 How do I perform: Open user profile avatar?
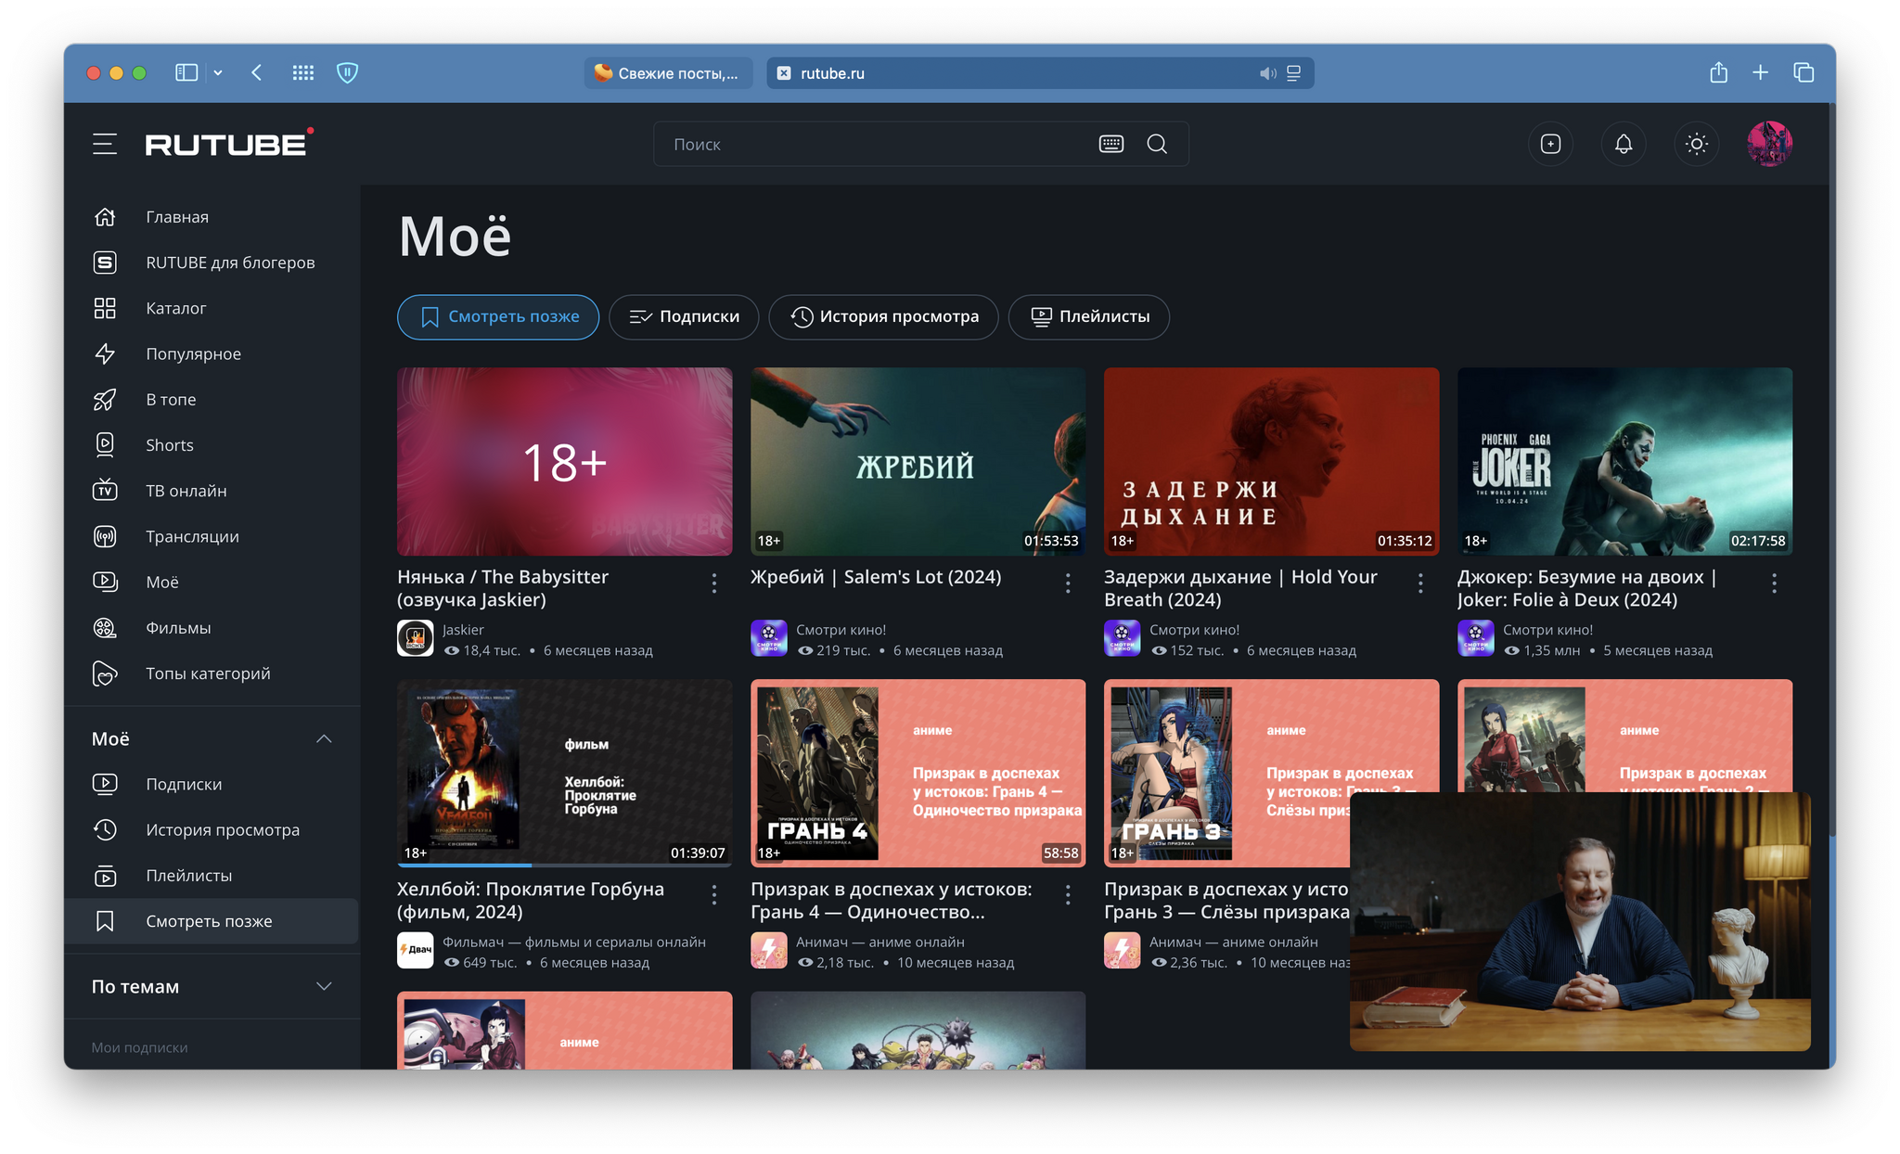tap(1769, 144)
